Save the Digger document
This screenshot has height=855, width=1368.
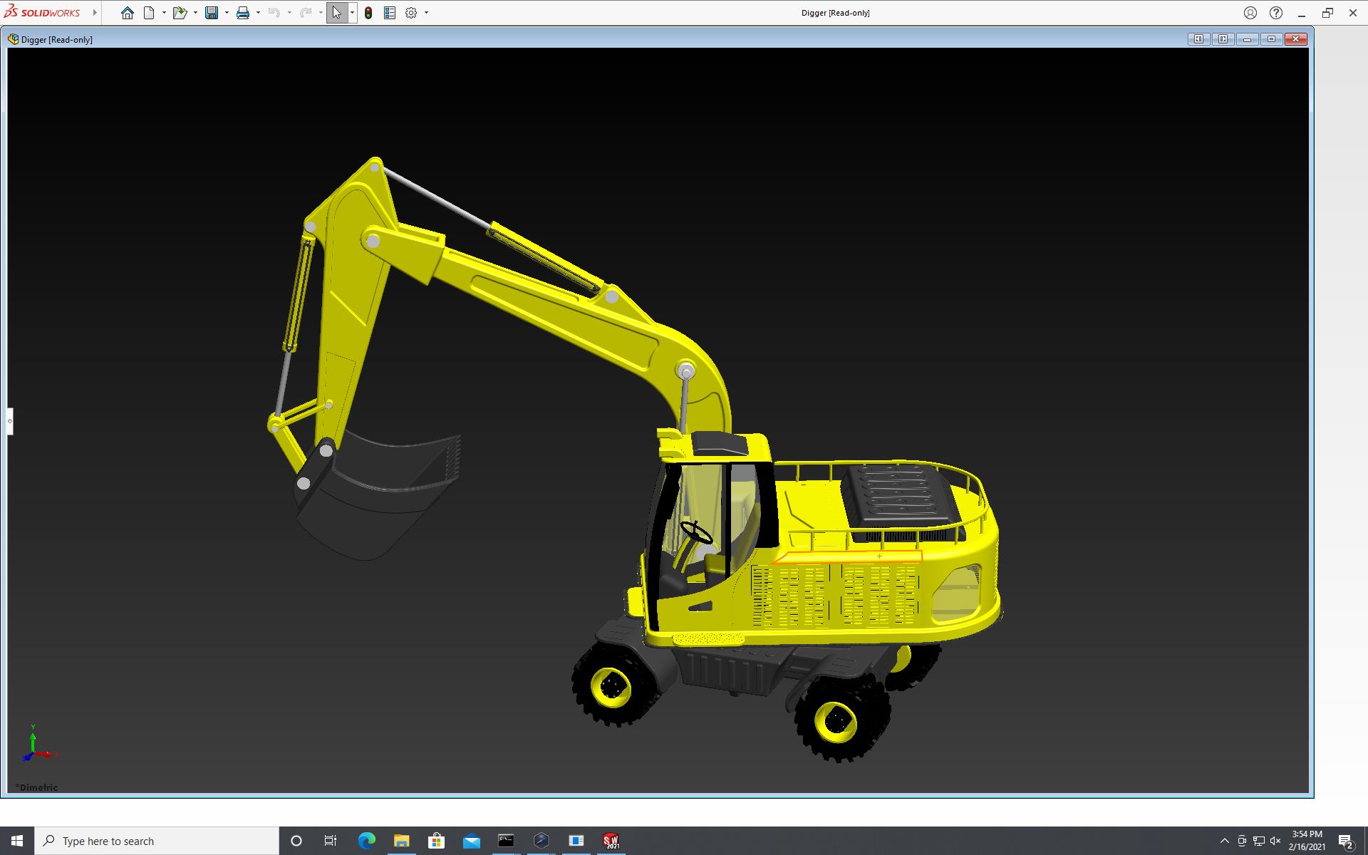[212, 13]
